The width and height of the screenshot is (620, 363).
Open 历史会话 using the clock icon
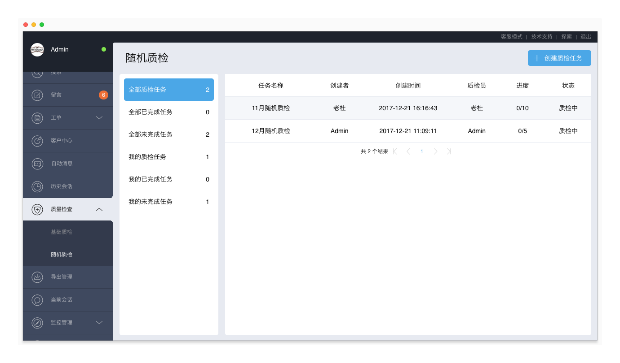pyautogui.click(x=37, y=186)
